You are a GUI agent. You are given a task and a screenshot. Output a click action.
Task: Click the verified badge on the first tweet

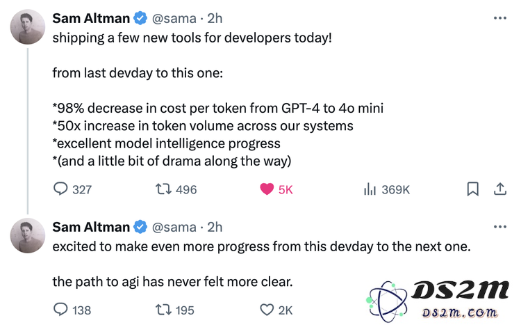(x=140, y=18)
